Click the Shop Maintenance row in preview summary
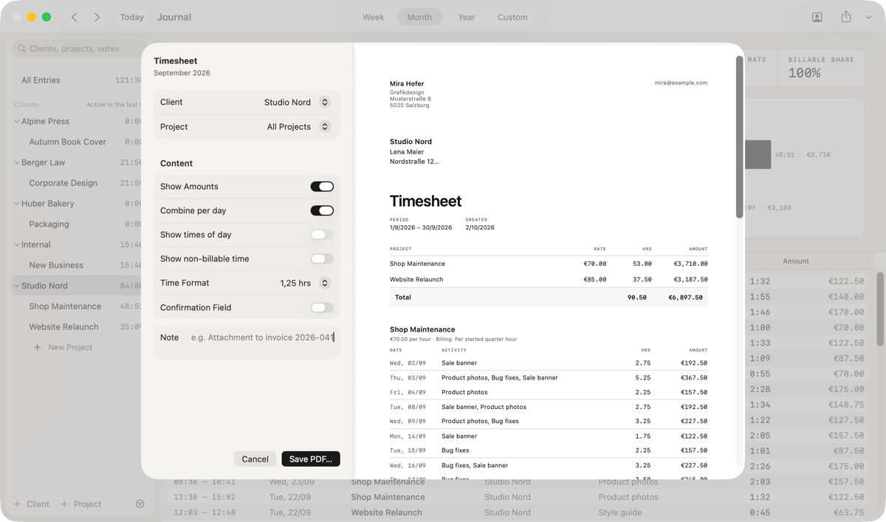 tap(549, 264)
